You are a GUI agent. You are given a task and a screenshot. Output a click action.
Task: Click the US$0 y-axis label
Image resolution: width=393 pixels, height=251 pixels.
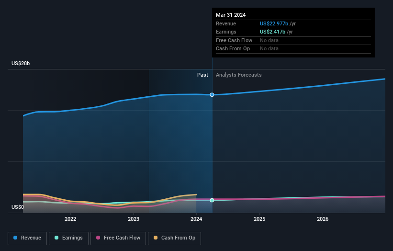(18, 207)
